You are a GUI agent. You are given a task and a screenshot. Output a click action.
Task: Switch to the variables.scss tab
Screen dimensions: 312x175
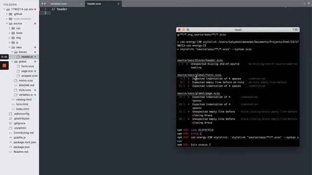(58, 4)
